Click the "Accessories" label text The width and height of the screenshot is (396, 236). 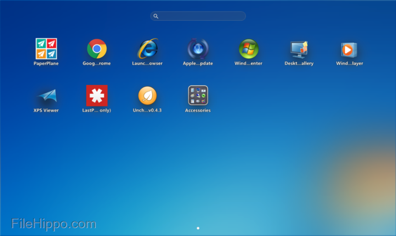pos(198,110)
